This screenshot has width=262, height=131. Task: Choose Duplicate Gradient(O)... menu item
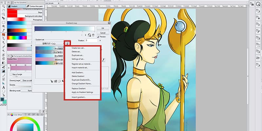point(81,80)
